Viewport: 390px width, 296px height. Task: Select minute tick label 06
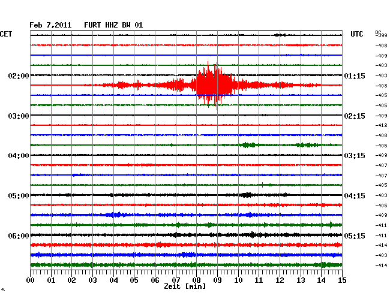[155, 280]
